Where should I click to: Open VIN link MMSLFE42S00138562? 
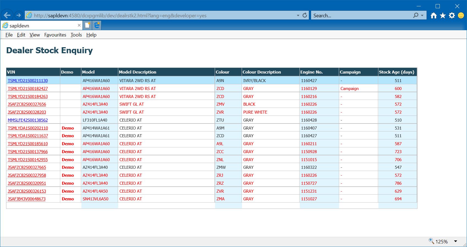pos(28,120)
